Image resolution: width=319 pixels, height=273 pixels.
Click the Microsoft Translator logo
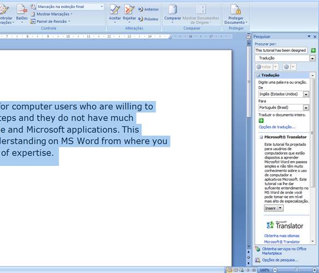(285, 225)
